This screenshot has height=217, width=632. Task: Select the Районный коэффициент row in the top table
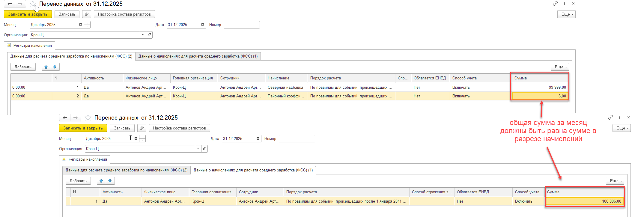[x=285, y=96]
